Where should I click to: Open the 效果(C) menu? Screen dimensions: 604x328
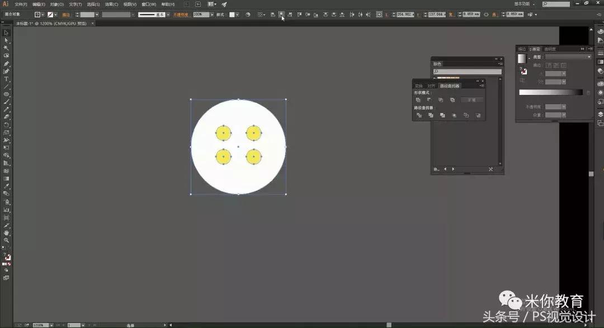(111, 4)
